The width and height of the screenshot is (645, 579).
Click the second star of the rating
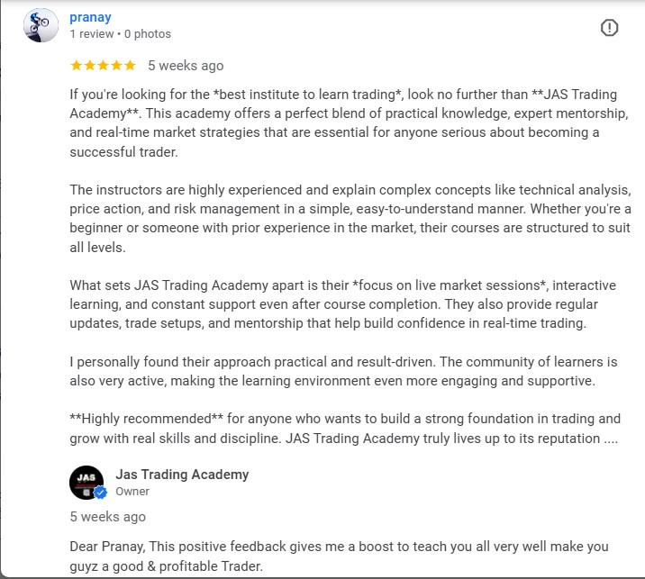tap(89, 66)
